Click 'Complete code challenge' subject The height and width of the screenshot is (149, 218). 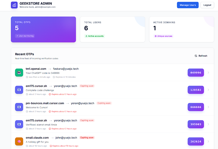[x=40, y=90]
